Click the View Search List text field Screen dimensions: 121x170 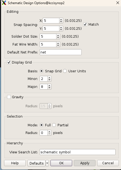click(x=78, y=152)
